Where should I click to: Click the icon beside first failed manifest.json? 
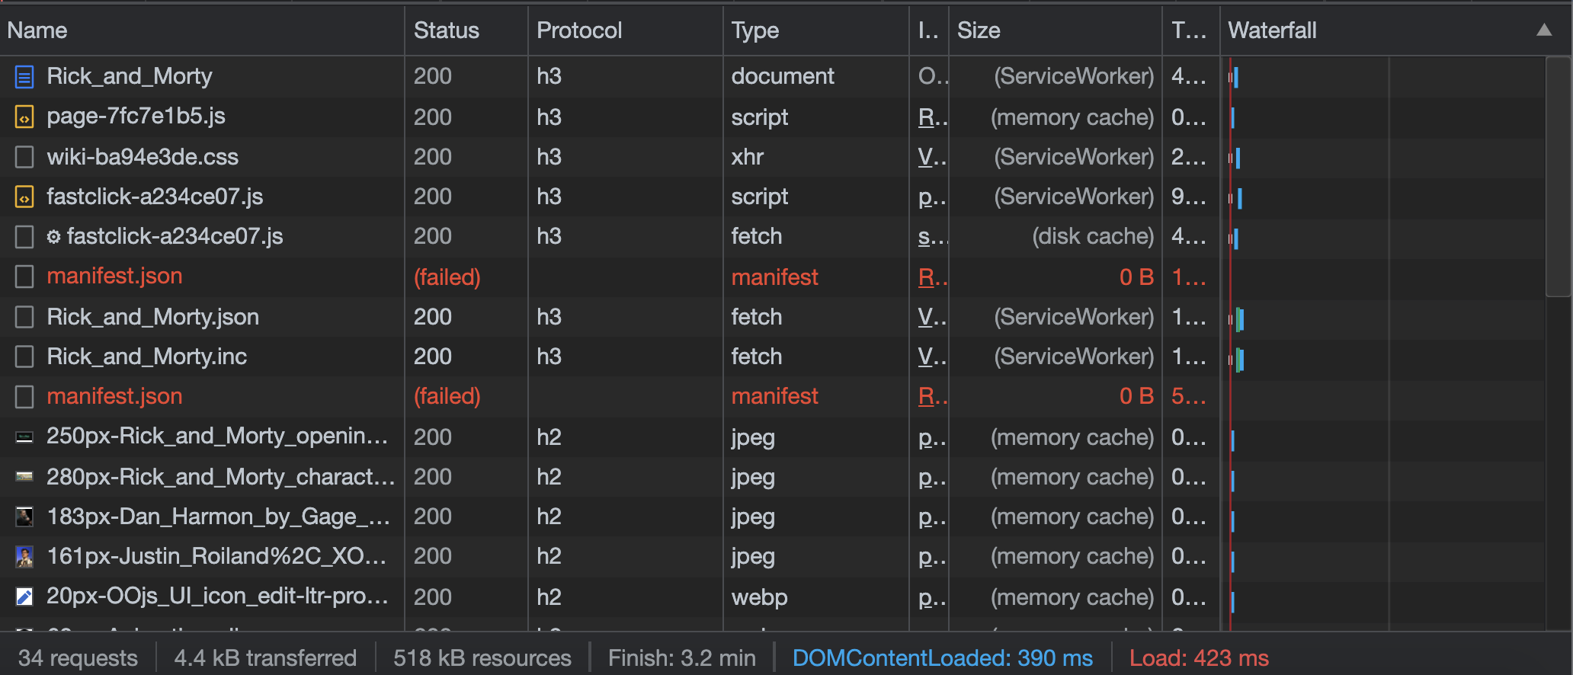[x=24, y=277]
